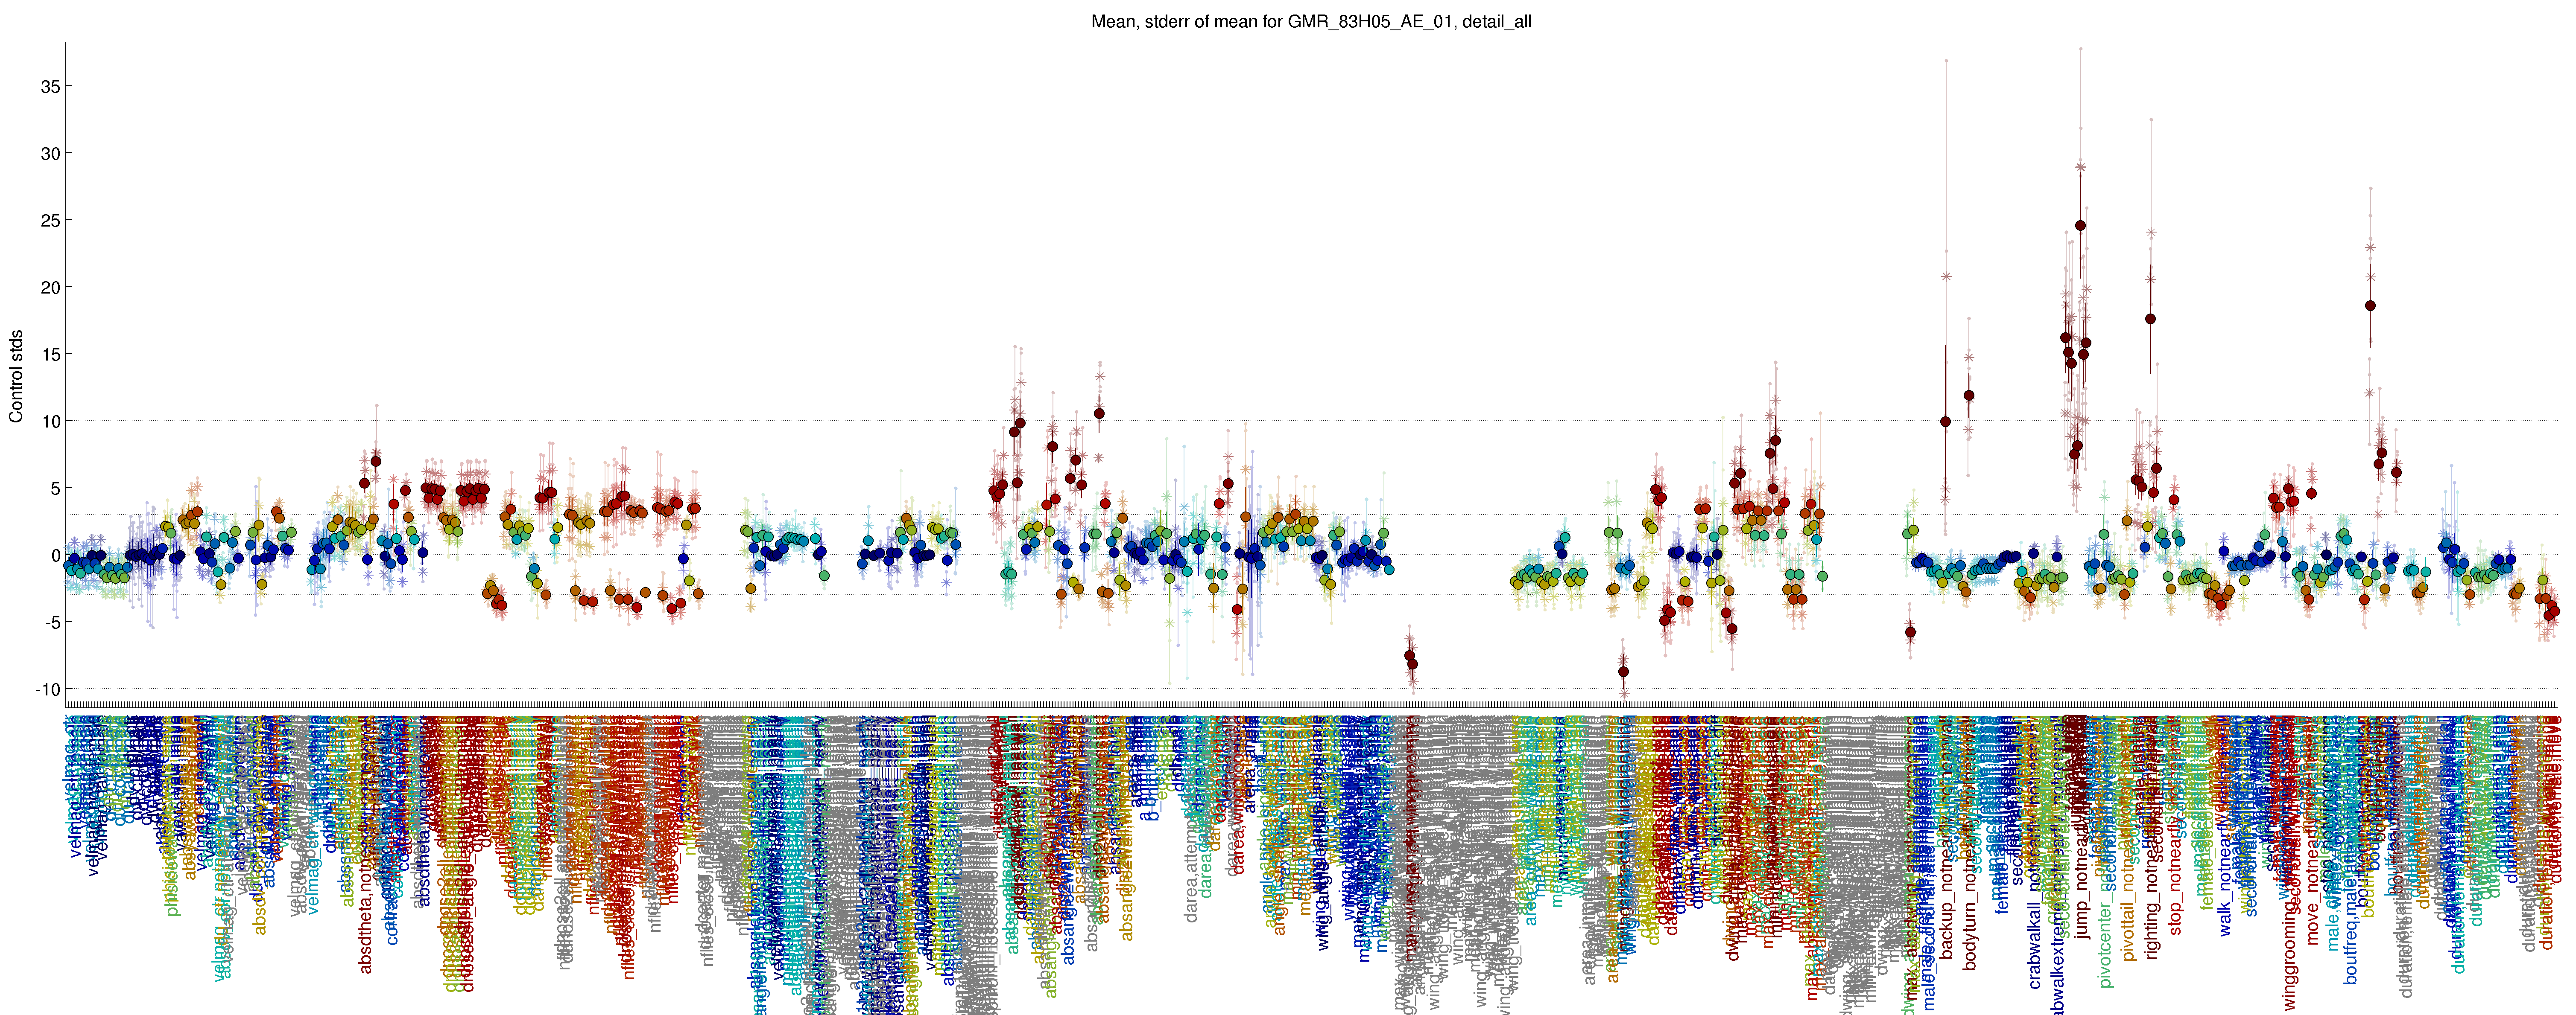Click the y-axis tick label '35'

coord(50,87)
